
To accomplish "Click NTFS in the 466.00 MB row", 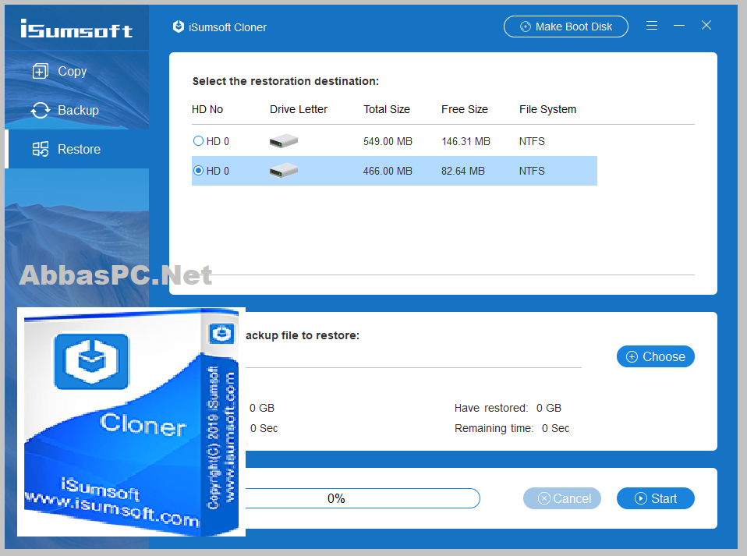I will [532, 171].
